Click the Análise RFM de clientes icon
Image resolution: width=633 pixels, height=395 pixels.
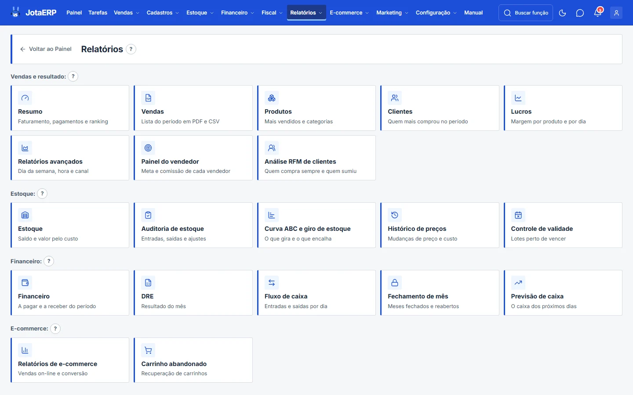click(x=272, y=148)
